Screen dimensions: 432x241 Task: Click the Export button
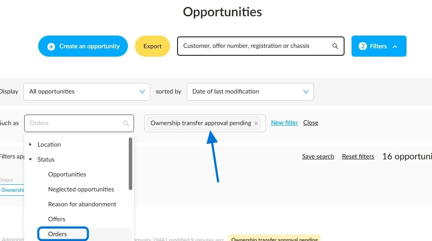tap(152, 46)
